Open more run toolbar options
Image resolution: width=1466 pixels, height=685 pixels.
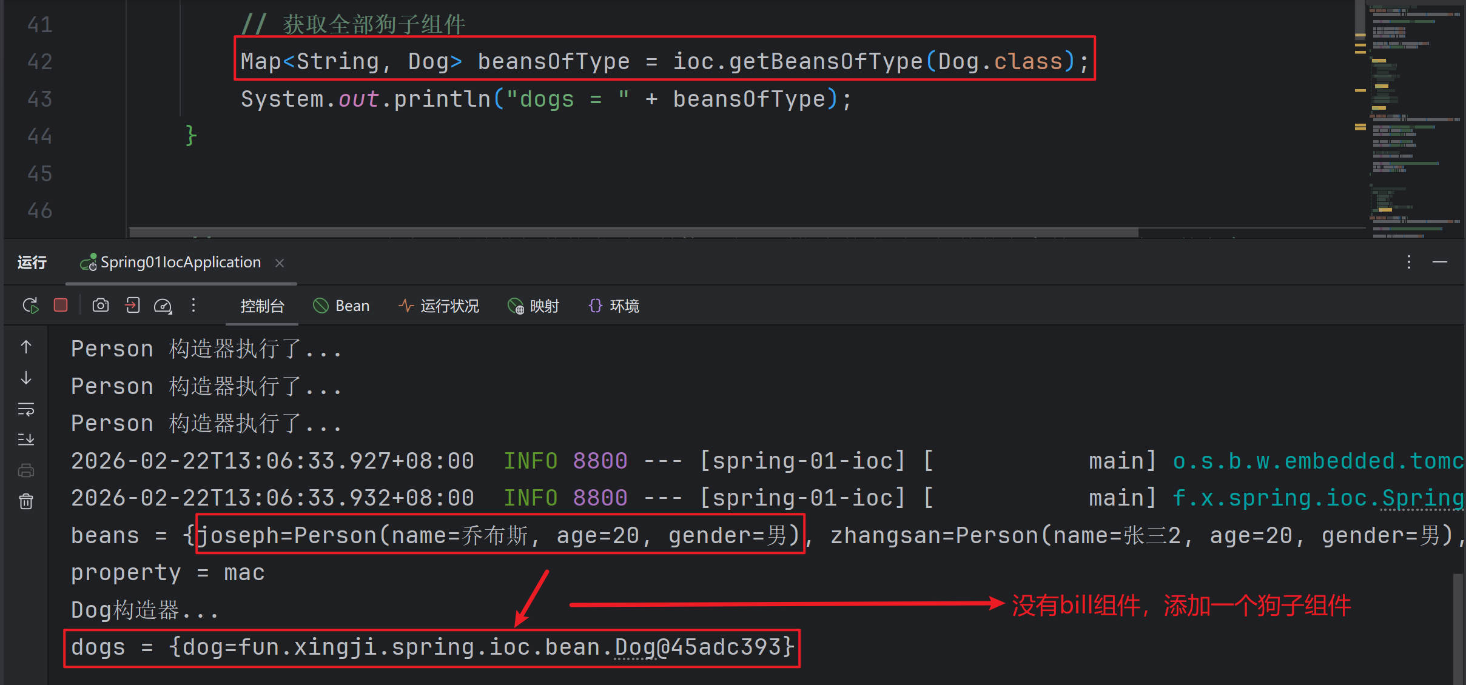pos(193,306)
